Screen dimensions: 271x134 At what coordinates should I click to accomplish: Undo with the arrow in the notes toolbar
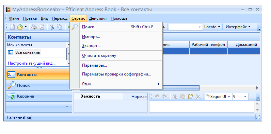(157, 97)
